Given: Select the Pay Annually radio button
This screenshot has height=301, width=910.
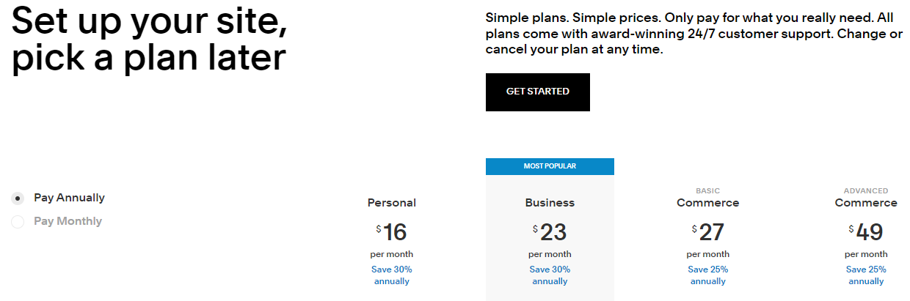Looking at the screenshot, I should pyautogui.click(x=18, y=198).
